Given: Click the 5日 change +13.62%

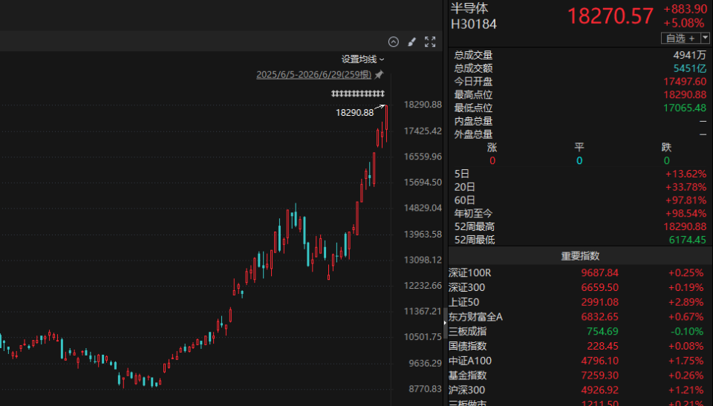Looking at the screenshot, I should point(686,174).
